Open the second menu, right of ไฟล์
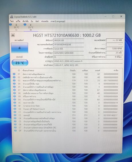This screenshot has height=162, width=132. point(18,21)
